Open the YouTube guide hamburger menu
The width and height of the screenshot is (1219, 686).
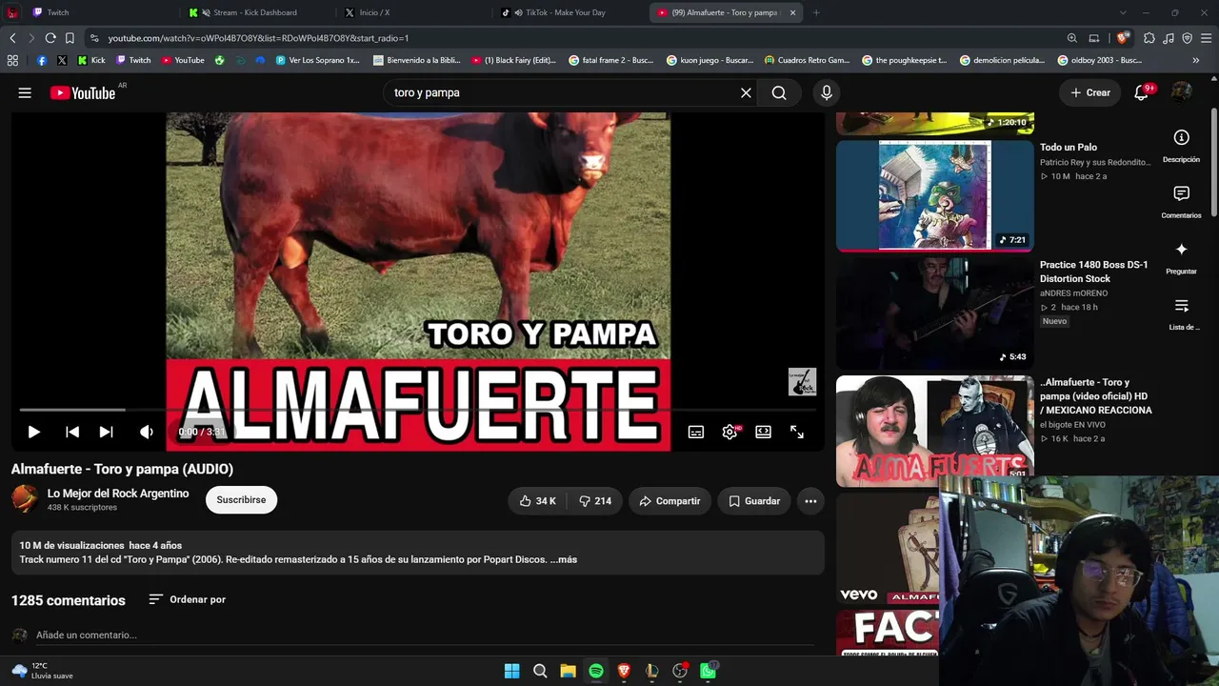click(x=25, y=92)
